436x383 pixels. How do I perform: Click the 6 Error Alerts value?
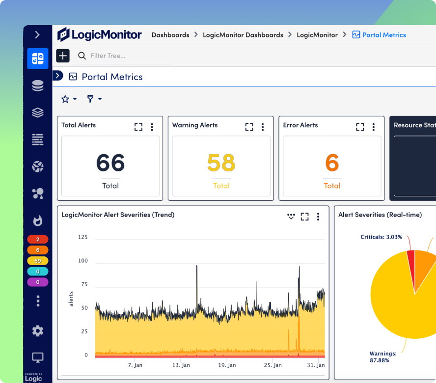(332, 163)
